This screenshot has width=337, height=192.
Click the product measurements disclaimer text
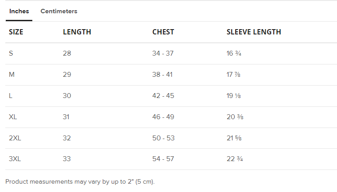(80, 181)
